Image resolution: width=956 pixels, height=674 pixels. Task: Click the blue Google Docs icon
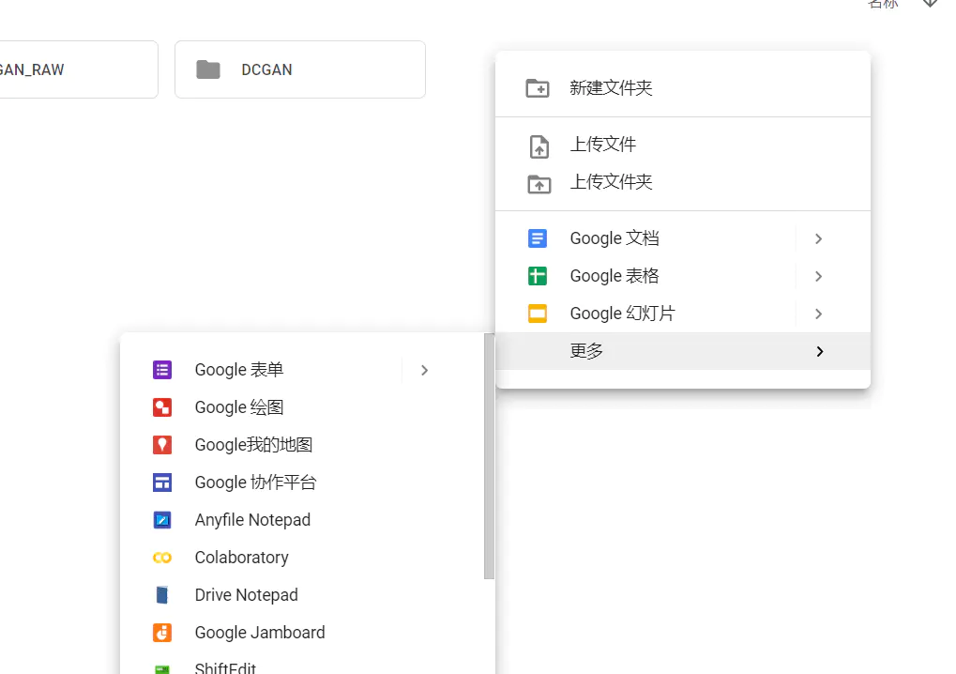[538, 238]
